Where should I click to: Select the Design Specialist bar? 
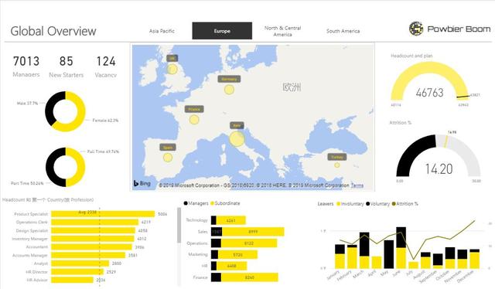point(93,230)
